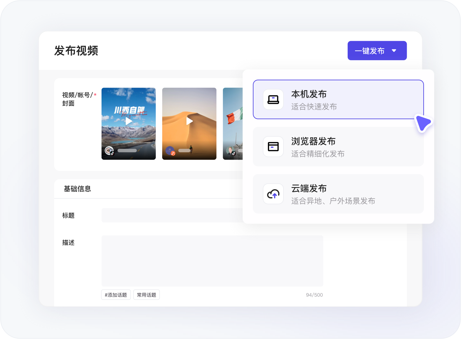Play the 川西自驾 video
The image size is (461, 339).
tap(129, 121)
